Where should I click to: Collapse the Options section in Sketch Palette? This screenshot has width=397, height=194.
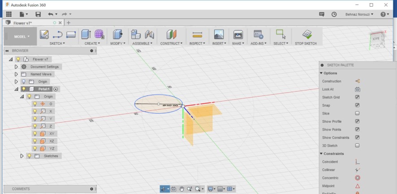click(322, 73)
